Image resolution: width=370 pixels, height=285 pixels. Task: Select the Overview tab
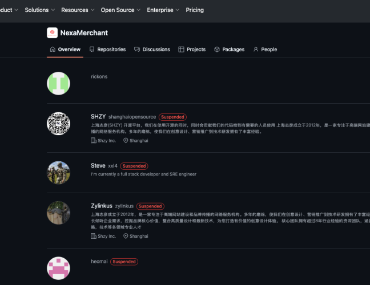[x=65, y=50]
